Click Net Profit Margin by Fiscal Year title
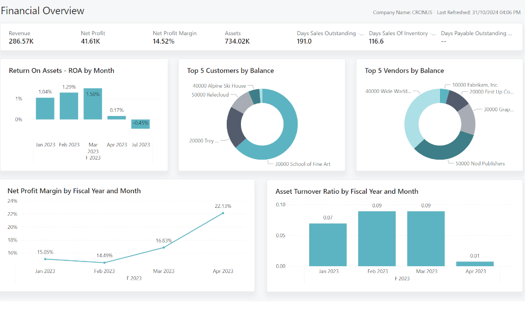Viewport: 525px width, 315px height. point(74,191)
